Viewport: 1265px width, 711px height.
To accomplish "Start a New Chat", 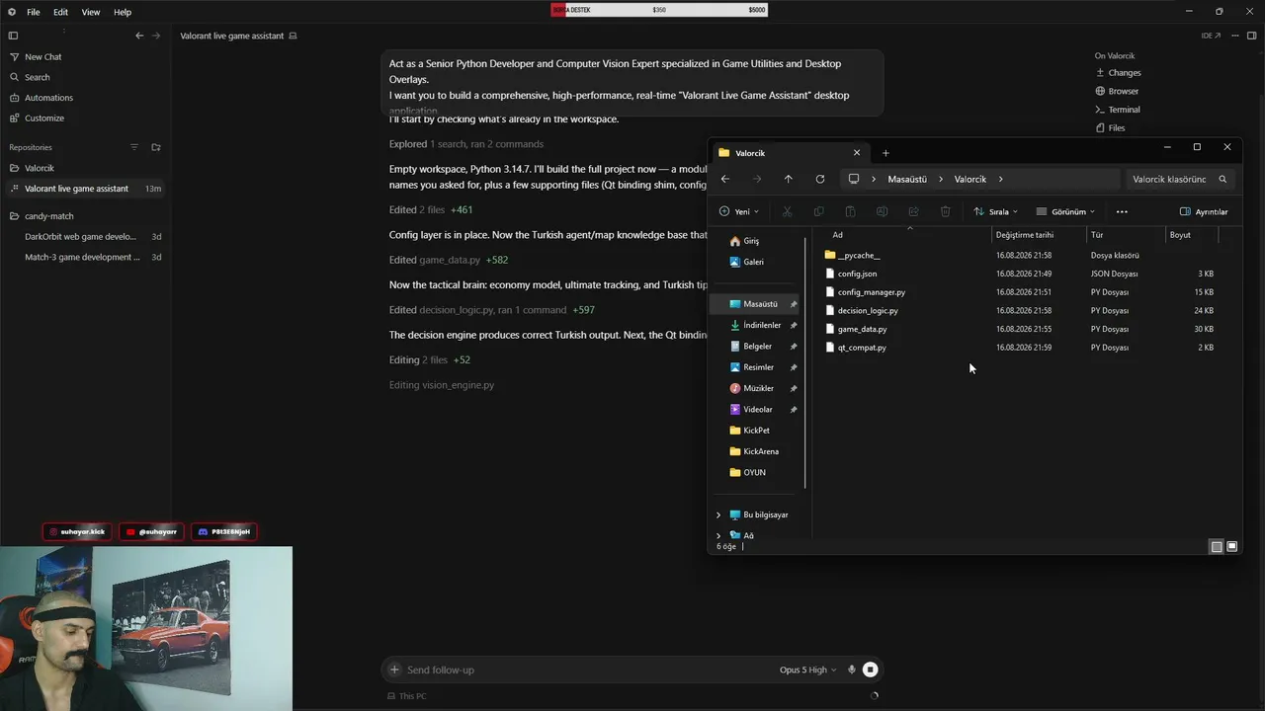I will pos(42,57).
